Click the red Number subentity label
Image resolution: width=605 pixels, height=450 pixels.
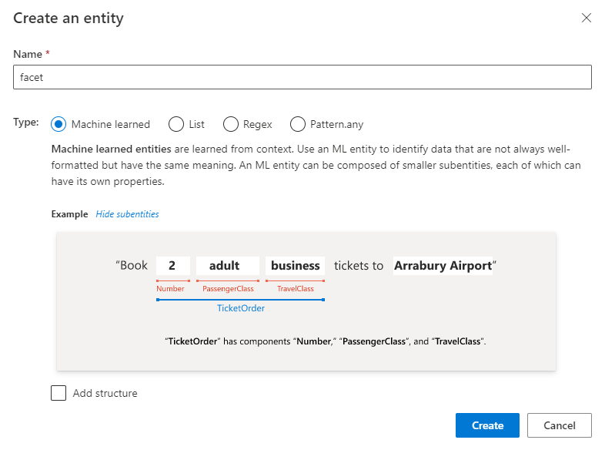click(170, 289)
